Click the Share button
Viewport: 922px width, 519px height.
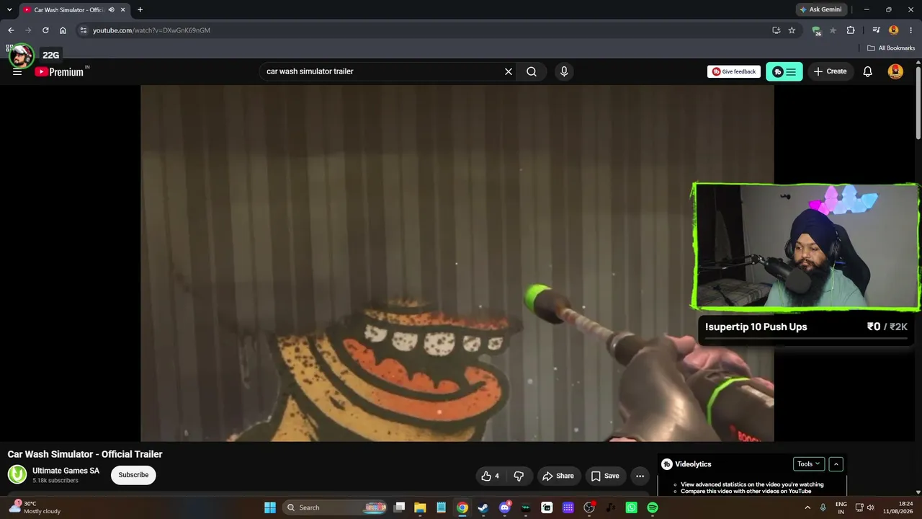(558, 476)
